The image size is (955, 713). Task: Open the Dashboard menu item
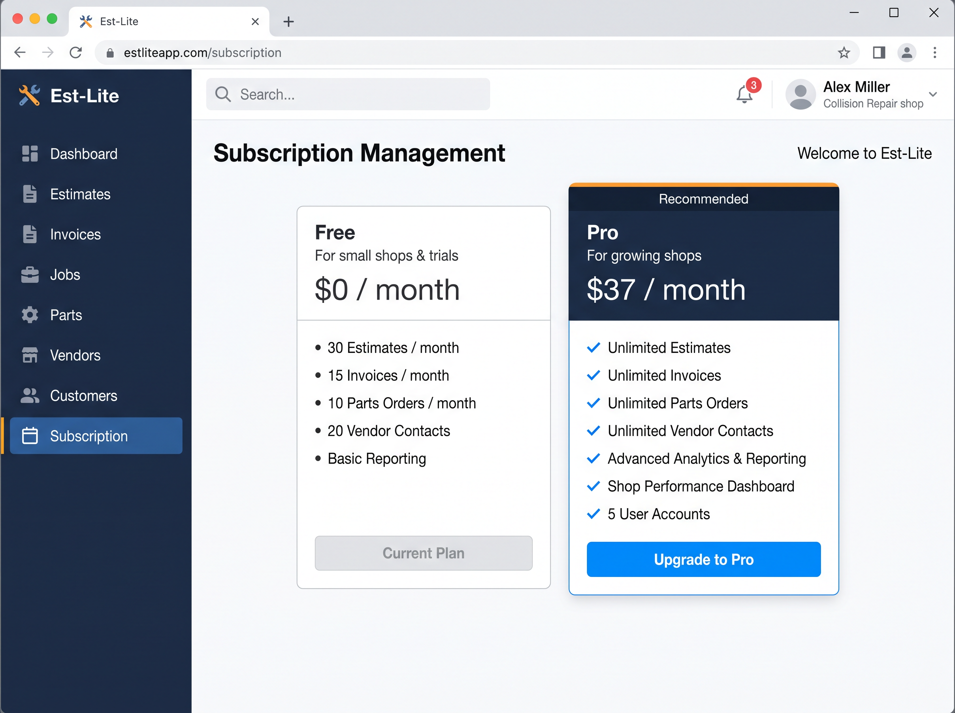pyautogui.click(x=96, y=154)
